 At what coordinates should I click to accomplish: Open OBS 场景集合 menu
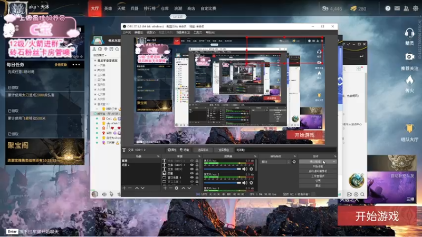click(x=183, y=33)
